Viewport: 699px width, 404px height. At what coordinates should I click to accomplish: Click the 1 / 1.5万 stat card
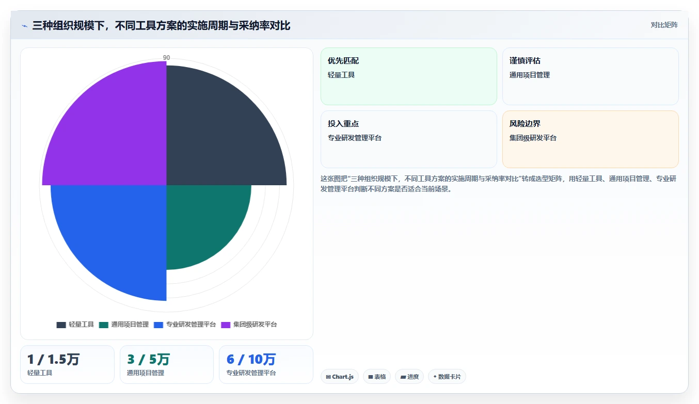pyautogui.click(x=67, y=364)
